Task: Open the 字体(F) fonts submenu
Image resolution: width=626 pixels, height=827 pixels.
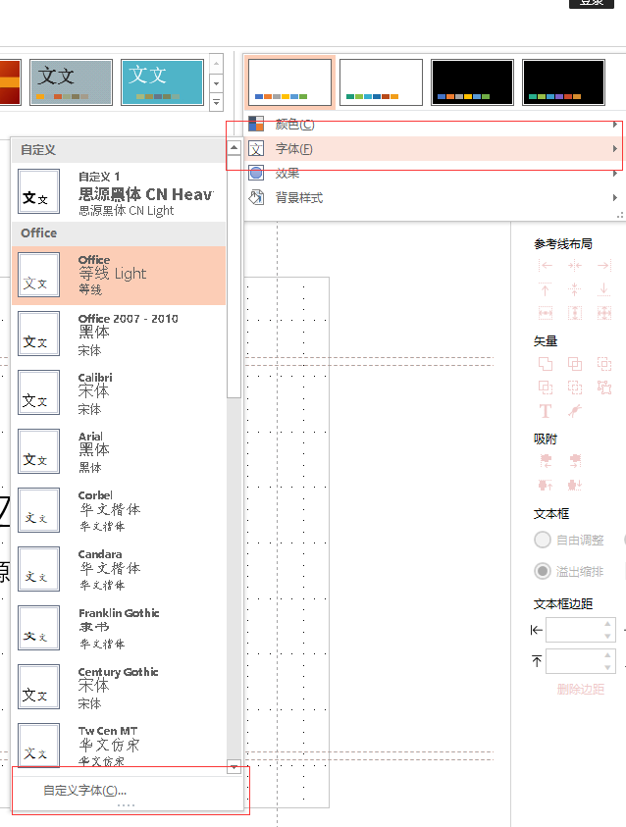Action: (434, 149)
